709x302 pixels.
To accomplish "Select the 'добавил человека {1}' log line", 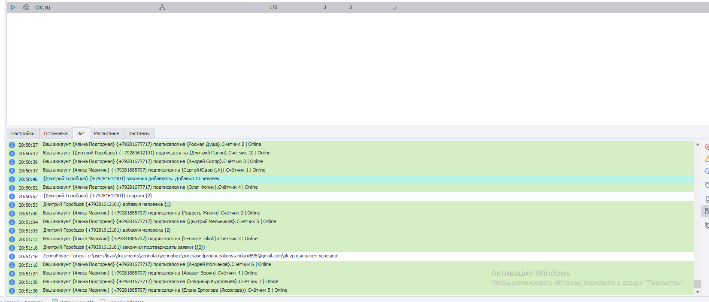I will pos(351,205).
